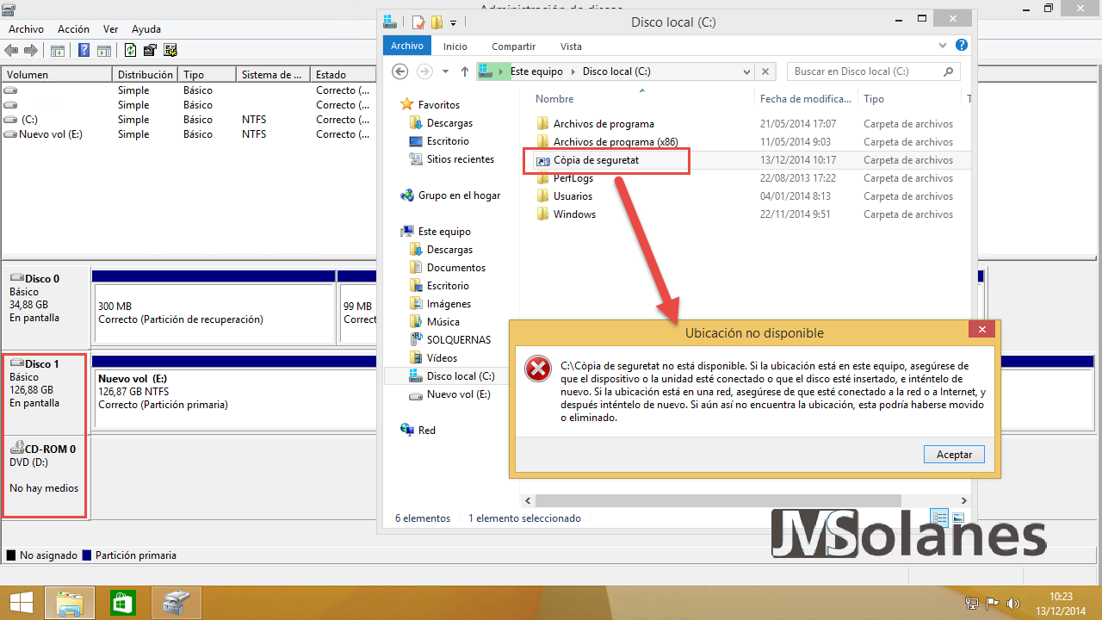The width and height of the screenshot is (1102, 620).
Task: Select Nuevo vol (E:) partition block
Action: pyautogui.click(x=234, y=399)
